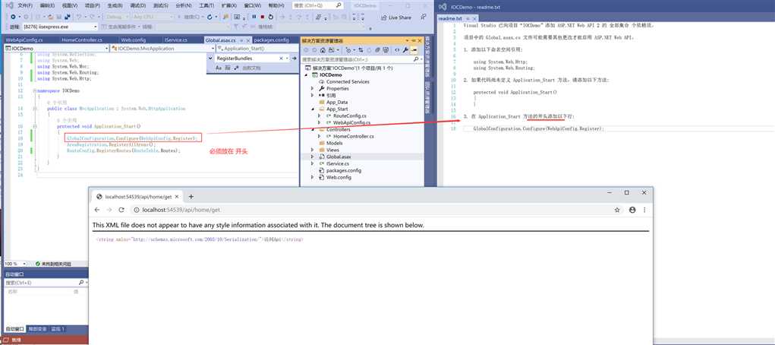Click the browser back arrow

[x=97, y=210]
